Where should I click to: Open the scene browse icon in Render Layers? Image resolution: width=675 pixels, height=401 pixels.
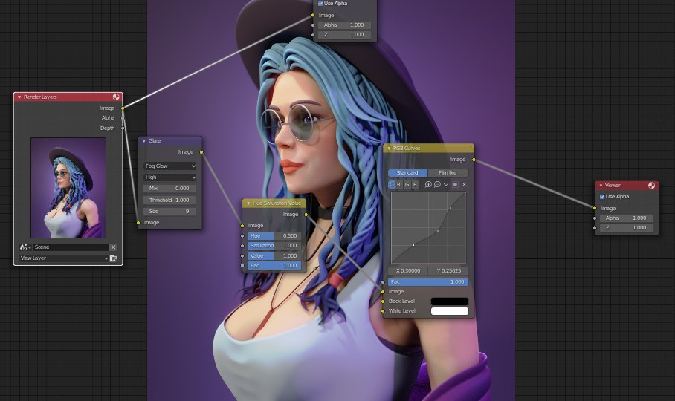click(x=25, y=247)
